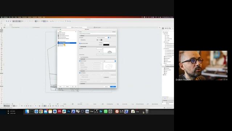Click the export style icon in dialog
232x131 pixels.
[76, 87]
